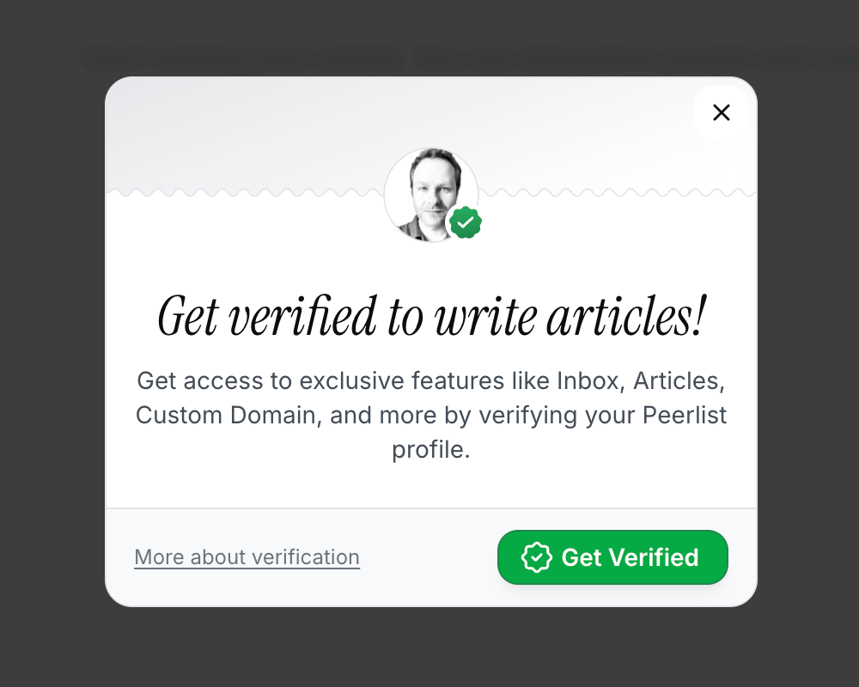Close the verification dialog with the X

(722, 112)
